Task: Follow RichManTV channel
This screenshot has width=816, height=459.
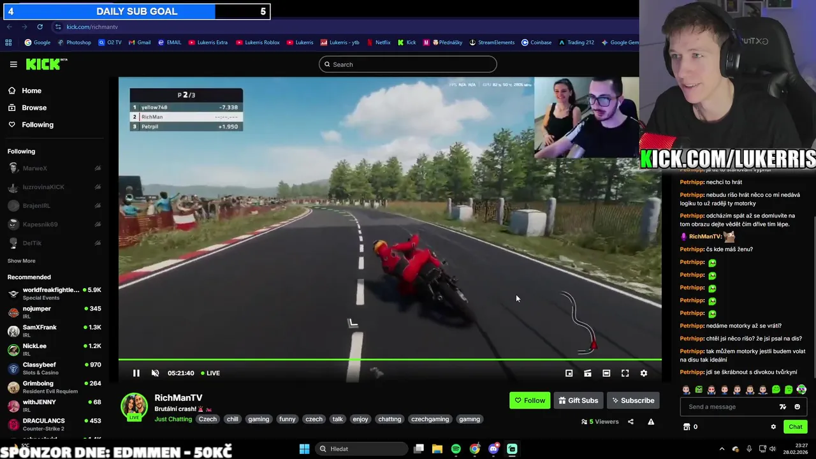Action: pyautogui.click(x=530, y=400)
